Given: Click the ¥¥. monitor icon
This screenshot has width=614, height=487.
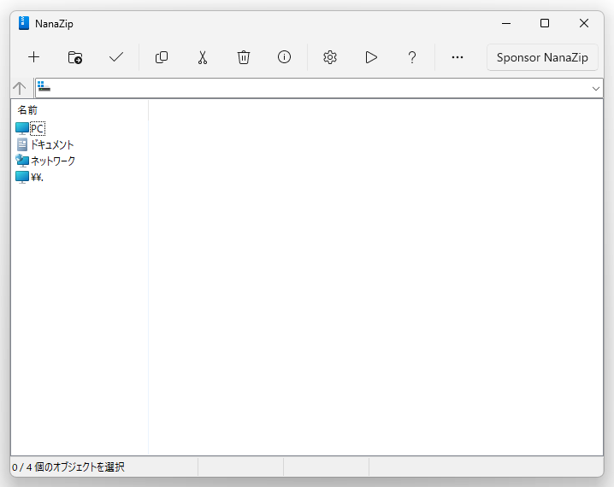Looking at the screenshot, I should 22,177.
